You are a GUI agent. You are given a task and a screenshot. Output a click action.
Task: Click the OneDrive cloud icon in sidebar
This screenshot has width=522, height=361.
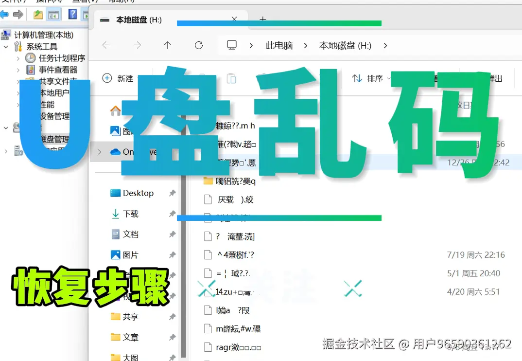click(116, 151)
